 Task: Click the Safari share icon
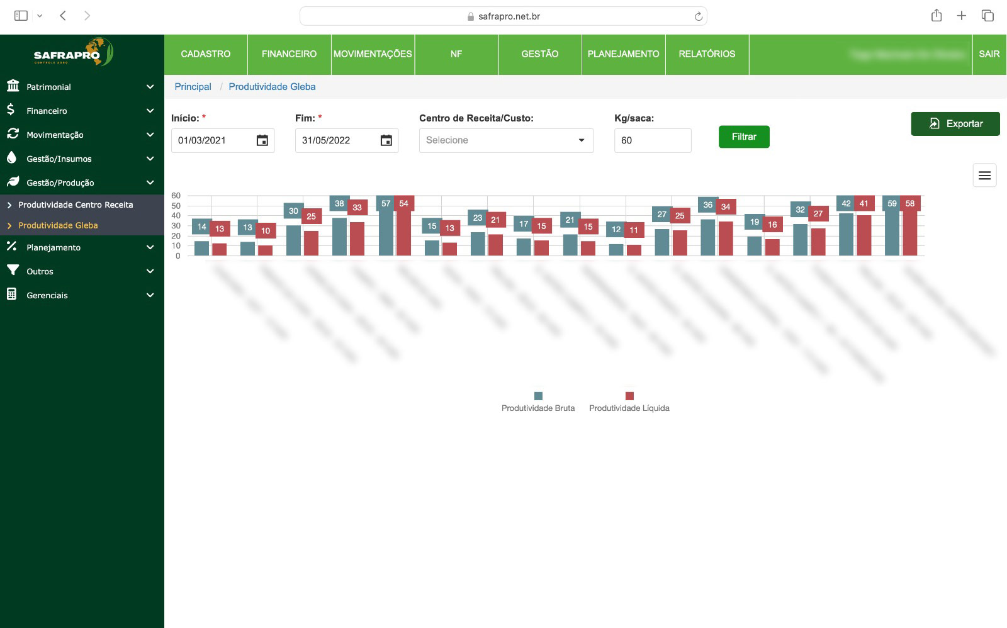(936, 16)
